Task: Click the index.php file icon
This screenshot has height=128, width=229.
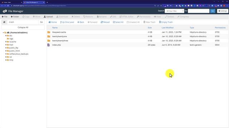Action: point(49,45)
